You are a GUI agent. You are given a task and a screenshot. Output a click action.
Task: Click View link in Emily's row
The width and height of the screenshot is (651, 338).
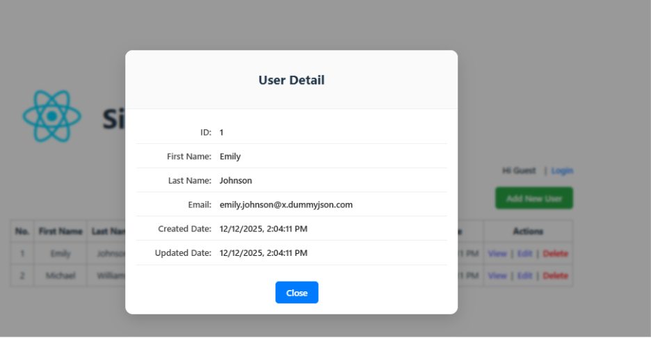[497, 254]
